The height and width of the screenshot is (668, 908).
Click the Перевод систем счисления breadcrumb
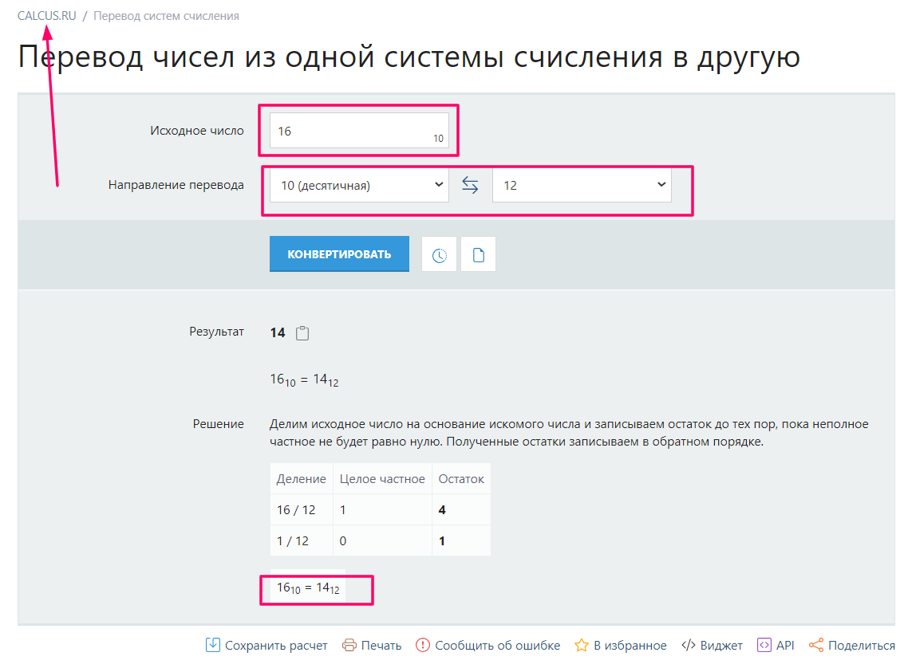166,16
